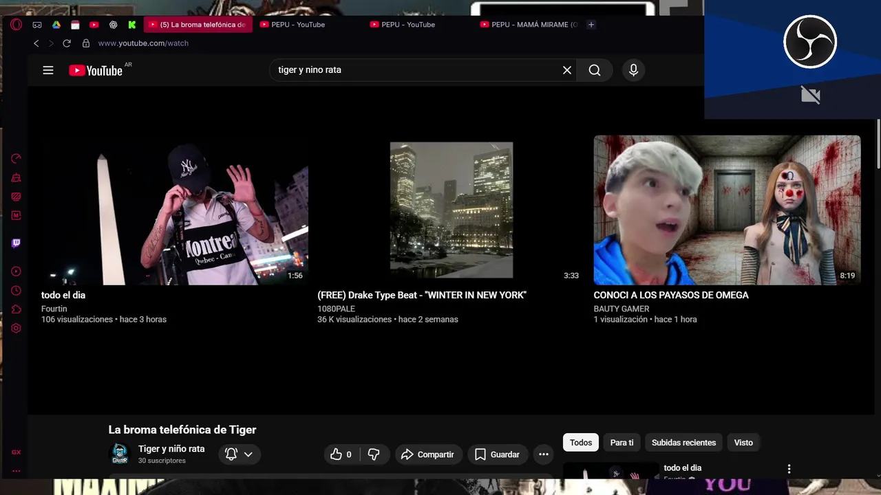Click the page vertical scrollbar
The image size is (881, 495).
click(x=878, y=144)
